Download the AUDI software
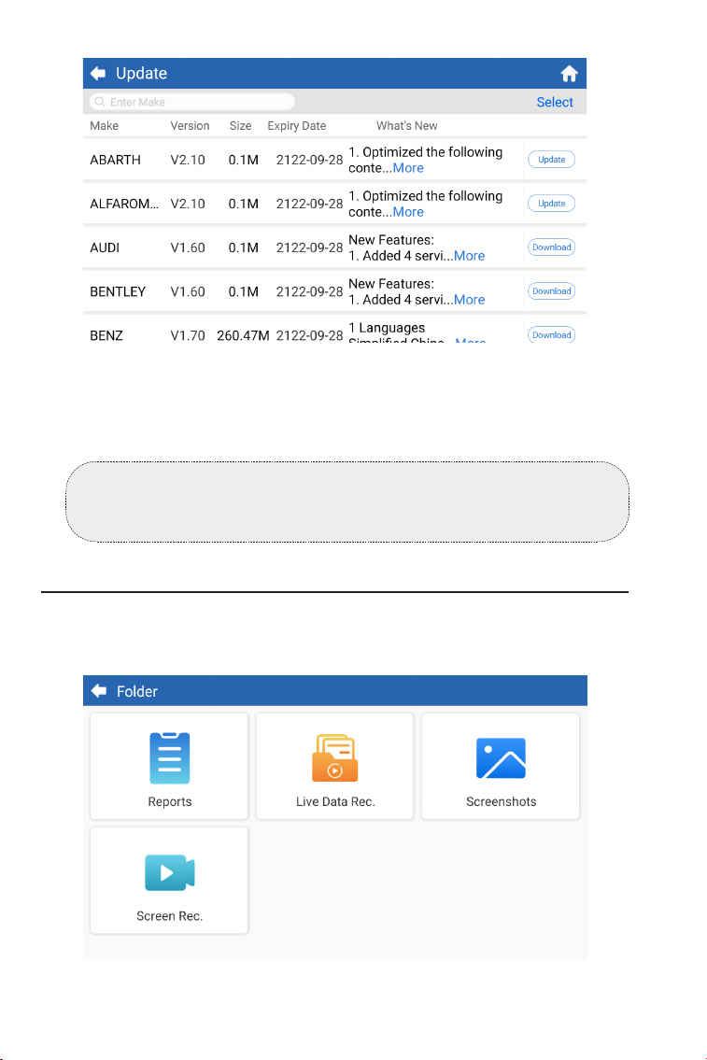The image size is (707, 1060). click(x=552, y=247)
